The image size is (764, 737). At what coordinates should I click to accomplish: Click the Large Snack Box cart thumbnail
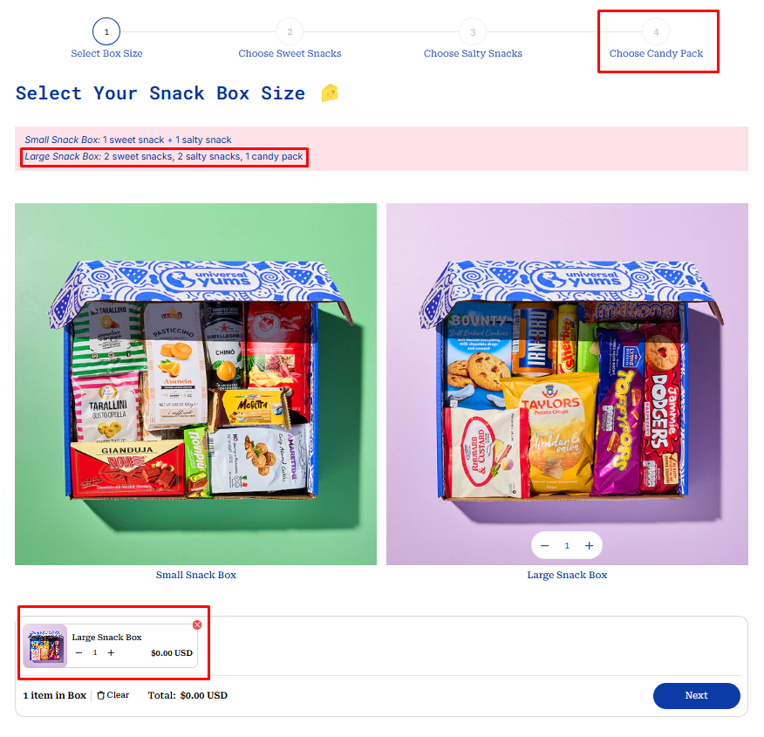point(44,645)
